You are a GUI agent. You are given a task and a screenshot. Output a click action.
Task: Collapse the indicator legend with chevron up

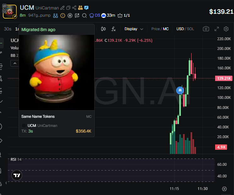(x=15, y=63)
